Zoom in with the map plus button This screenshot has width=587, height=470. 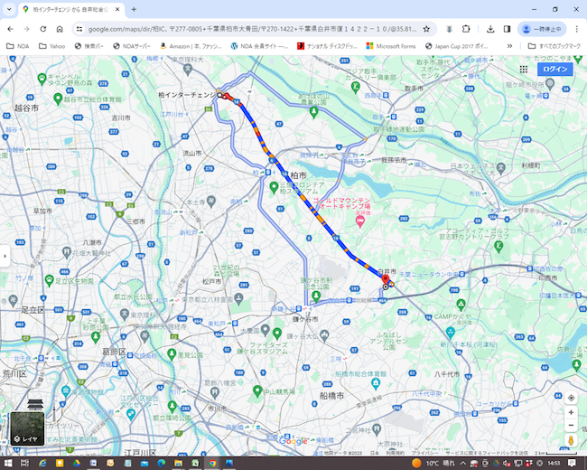(571, 412)
